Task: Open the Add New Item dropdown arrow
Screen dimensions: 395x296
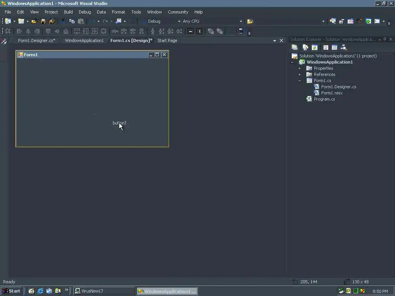Action: tap(27, 22)
